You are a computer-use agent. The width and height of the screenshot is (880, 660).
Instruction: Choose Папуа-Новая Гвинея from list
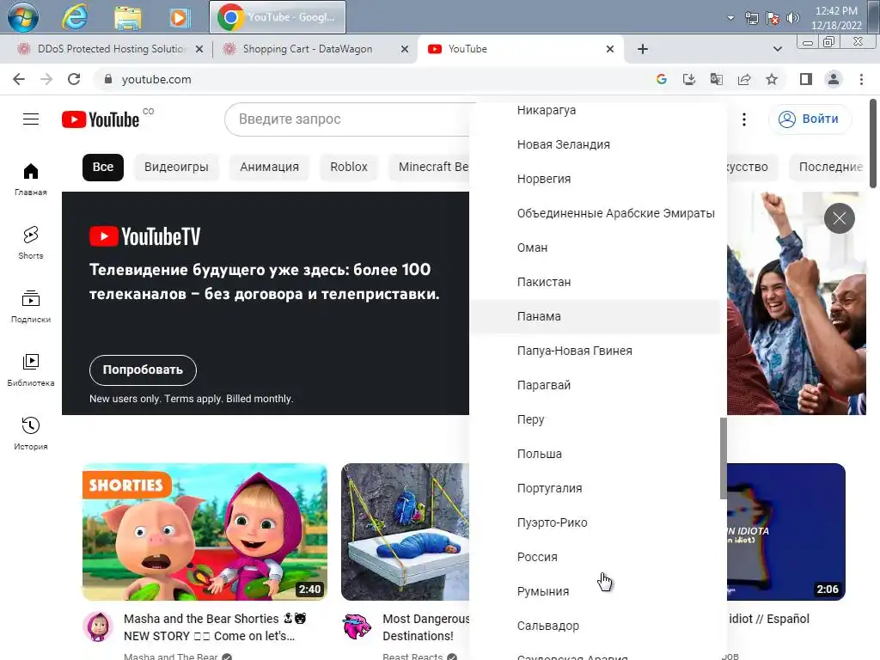[x=595, y=351]
